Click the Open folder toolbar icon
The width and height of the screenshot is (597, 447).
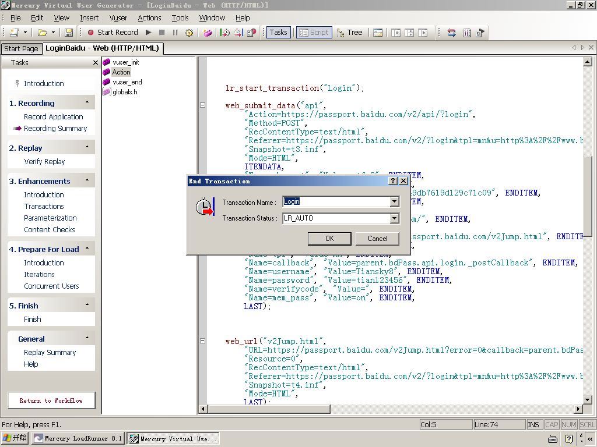42,33
